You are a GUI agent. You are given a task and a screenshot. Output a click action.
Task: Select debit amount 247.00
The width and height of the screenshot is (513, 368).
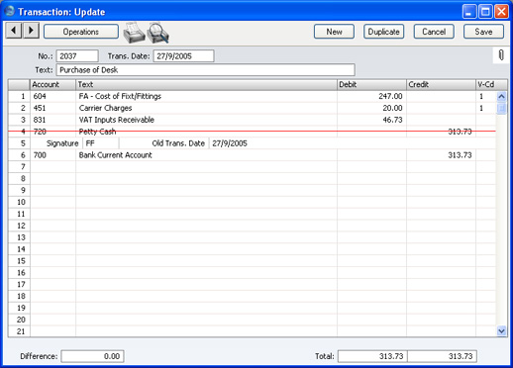pos(371,96)
